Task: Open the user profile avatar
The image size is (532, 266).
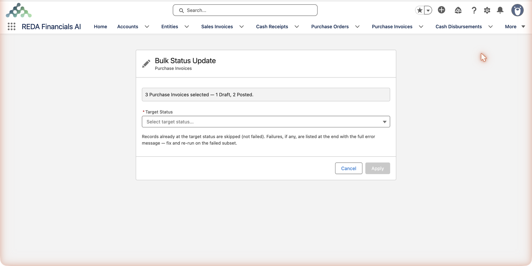Action: [517, 10]
